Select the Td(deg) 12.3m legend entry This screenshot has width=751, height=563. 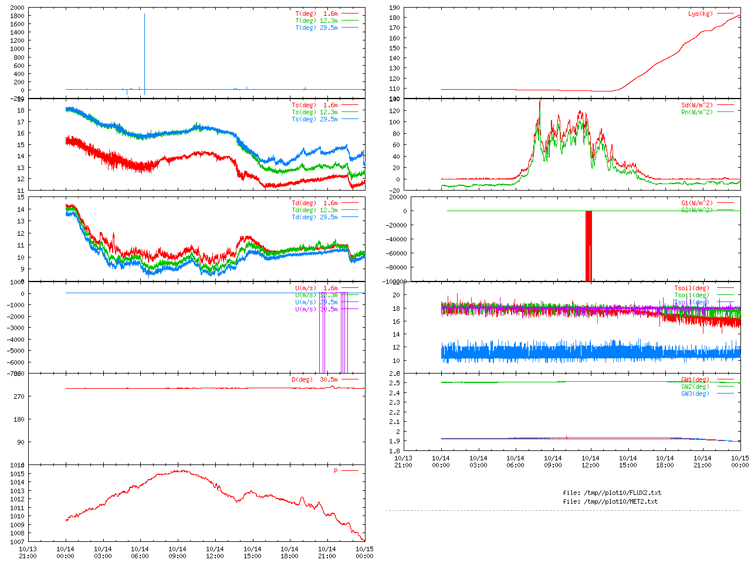point(314,210)
